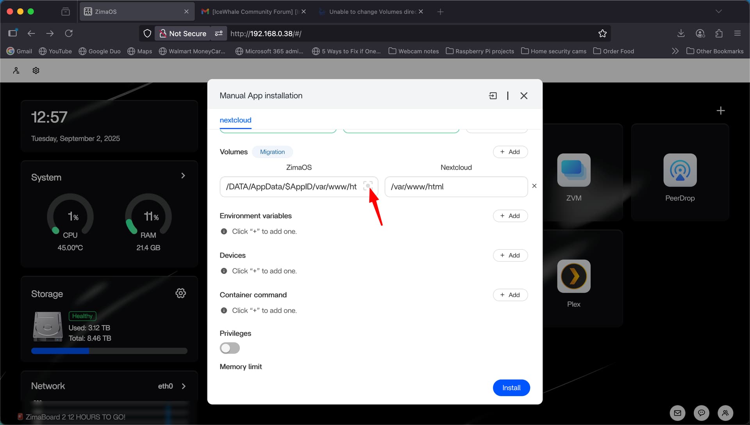Show more bookmarks overflow chevron
This screenshot has width=750, height=425.
pyautogui.click(x=675, y=51)
